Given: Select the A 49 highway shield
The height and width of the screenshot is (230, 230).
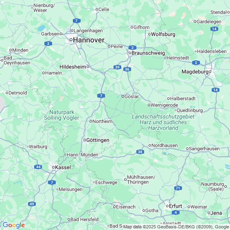Looking at the screenshot, I should click(x=32, y=204).
